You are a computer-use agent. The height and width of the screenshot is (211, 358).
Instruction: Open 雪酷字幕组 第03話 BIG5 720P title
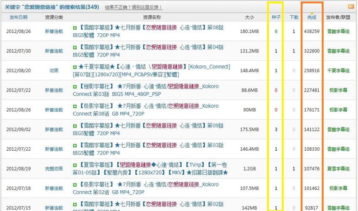(x=148, y=149)
